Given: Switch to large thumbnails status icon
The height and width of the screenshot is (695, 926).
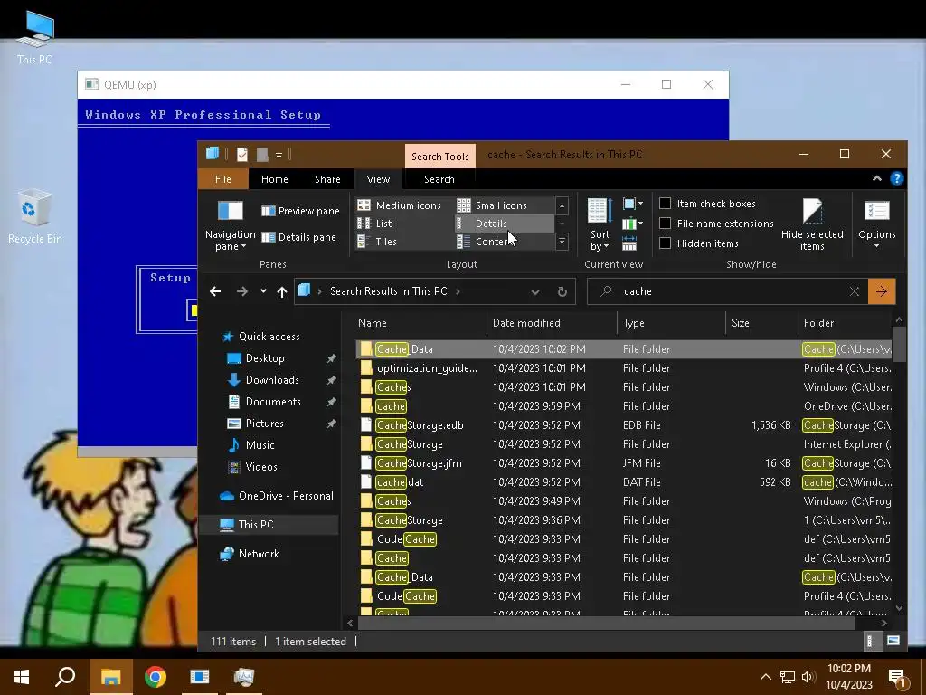Looking at the screenshot, I should pos(893,642).
